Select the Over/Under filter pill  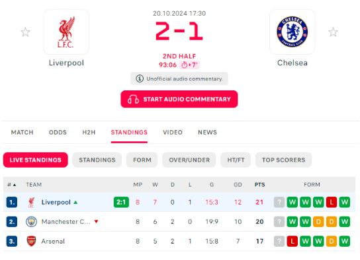point(189,160)
